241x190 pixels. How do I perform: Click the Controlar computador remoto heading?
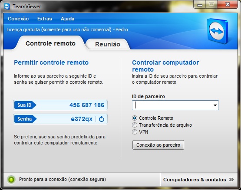165,66
